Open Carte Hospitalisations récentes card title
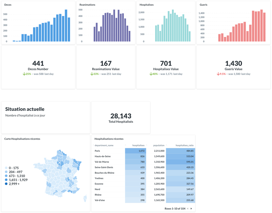Screen dimensions: 272x213 [22, 139]
